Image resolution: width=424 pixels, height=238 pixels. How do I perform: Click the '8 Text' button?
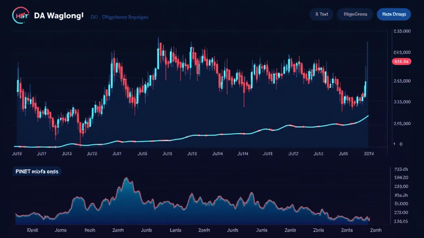coord(321,14)
